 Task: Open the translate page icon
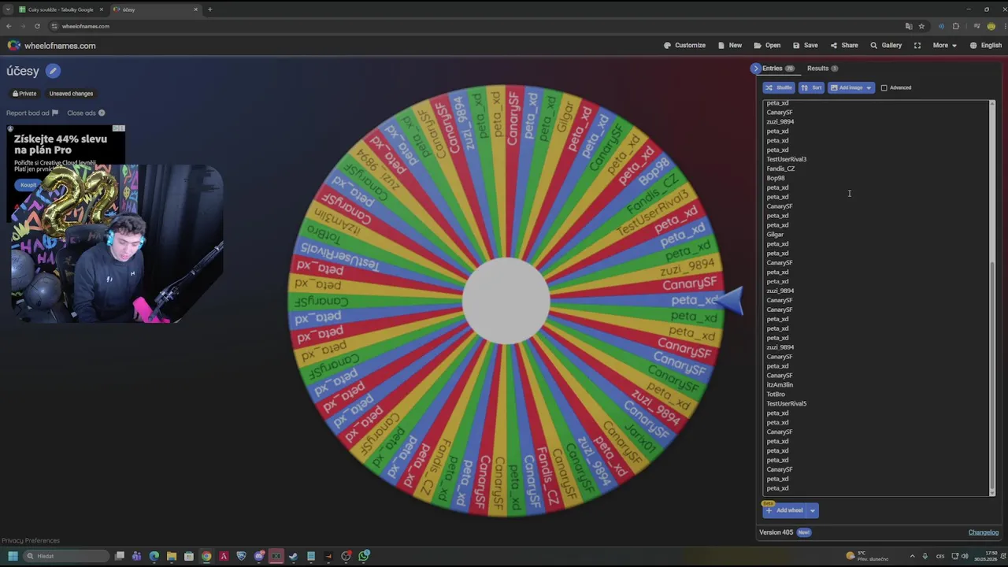(x=909, y=26)
